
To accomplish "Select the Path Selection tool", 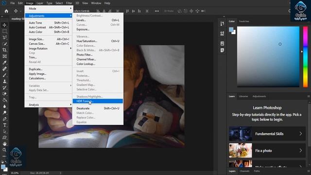I will (x=4, y=131).
